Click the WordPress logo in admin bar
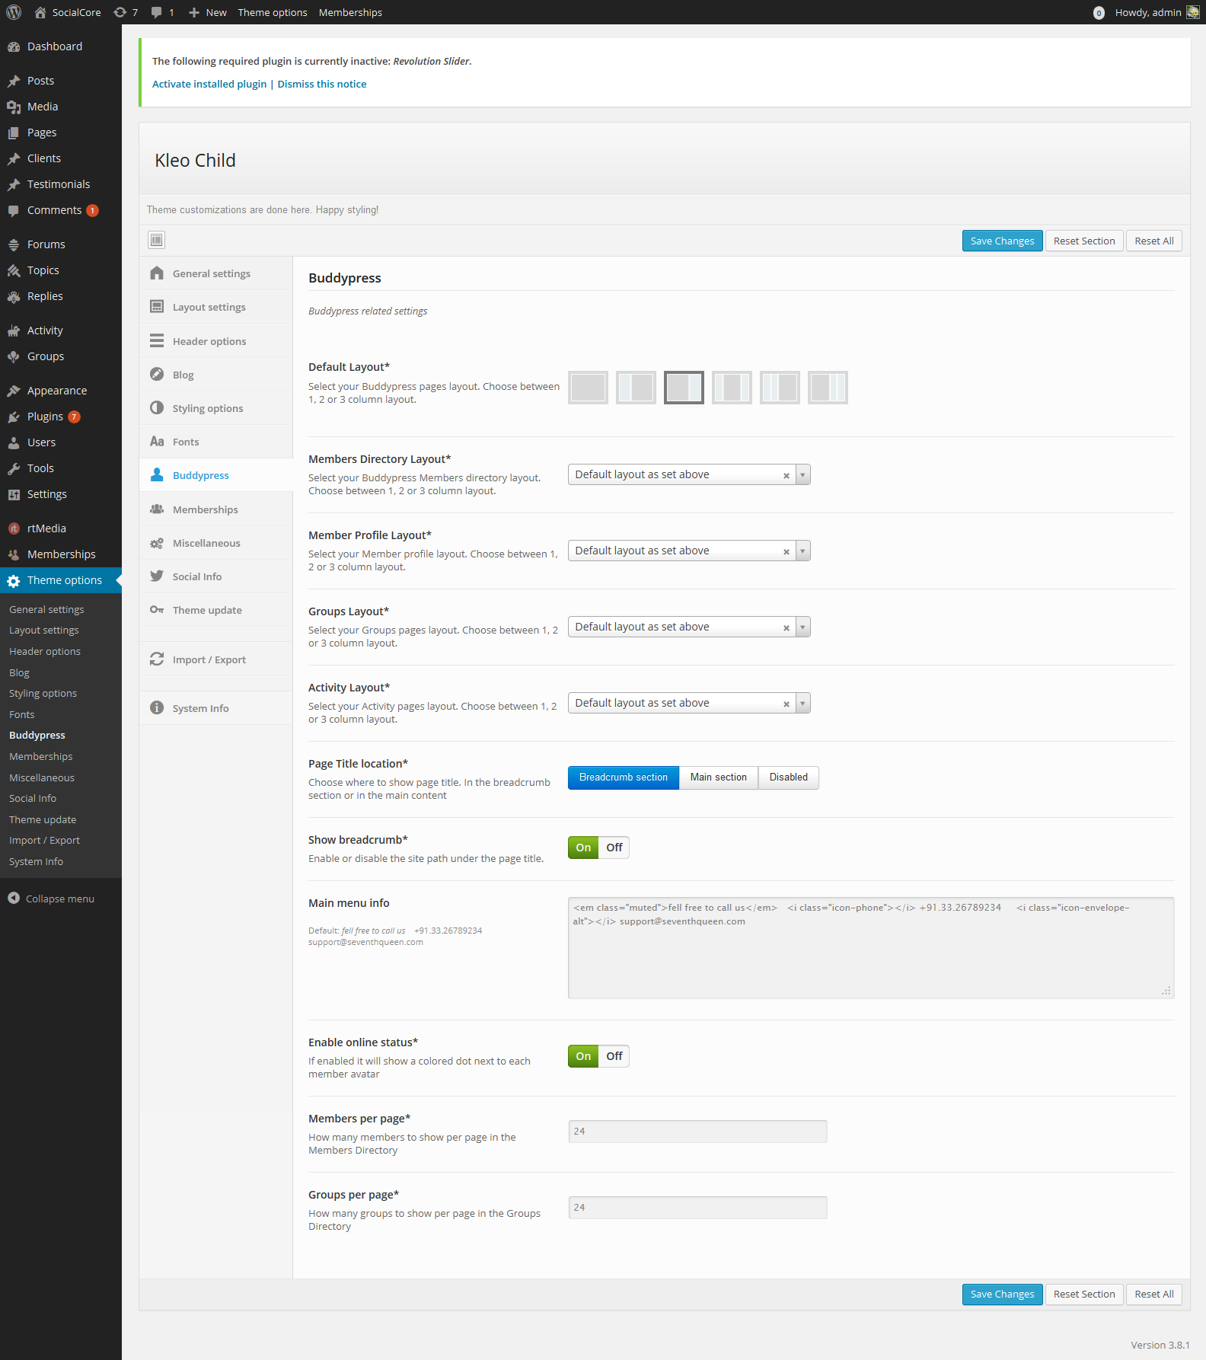The height and width of the screenshot is (1360, 1206). click(x=14, y=12)
